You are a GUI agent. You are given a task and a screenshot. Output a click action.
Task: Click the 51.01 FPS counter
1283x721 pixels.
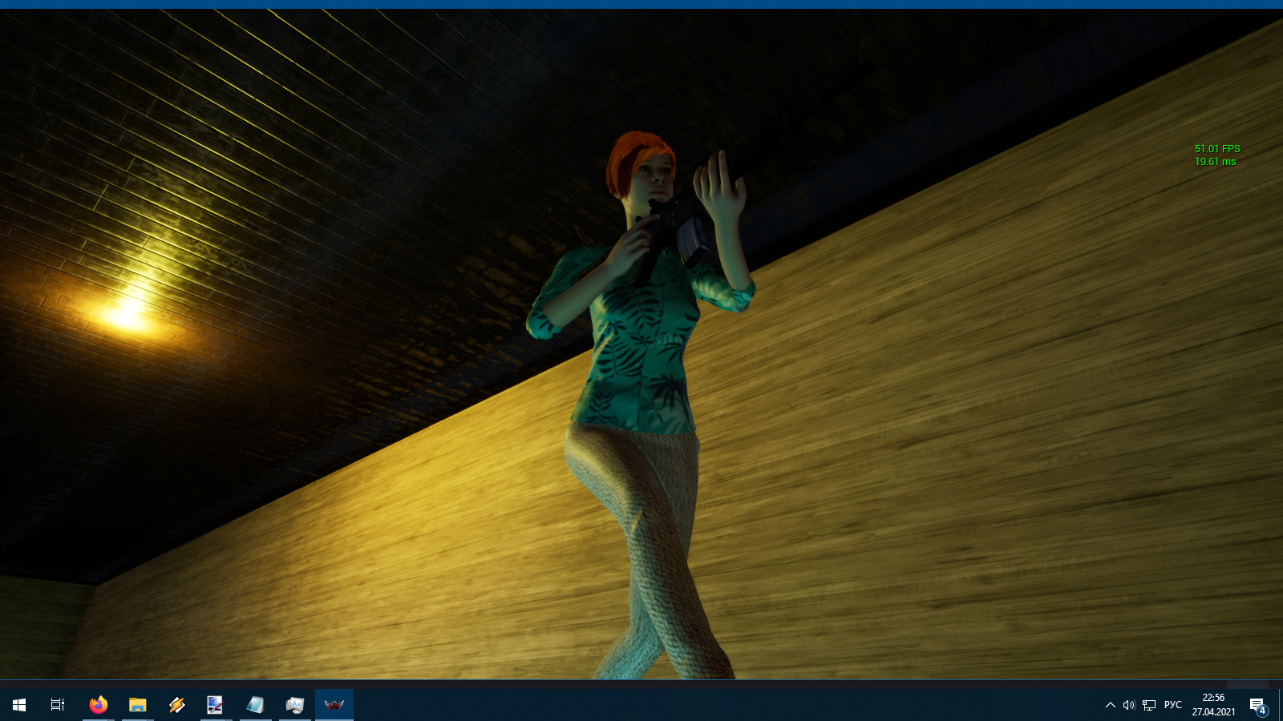(1217, 149)
